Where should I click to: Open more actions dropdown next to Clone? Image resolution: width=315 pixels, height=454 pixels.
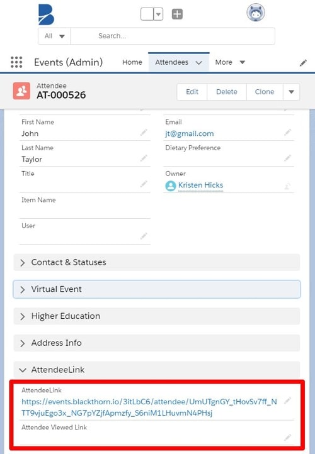click(x=291, y=92)
